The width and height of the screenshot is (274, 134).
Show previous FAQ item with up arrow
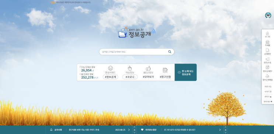pos(225,127)
